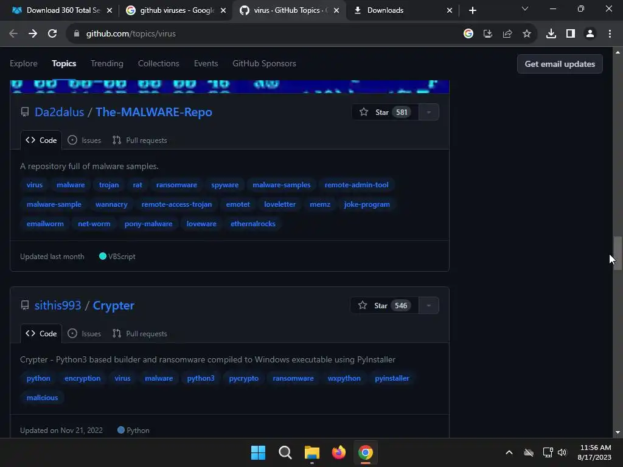Open Chrome three-dot menu
Screen dimensions: 623x467
(610, 34)
